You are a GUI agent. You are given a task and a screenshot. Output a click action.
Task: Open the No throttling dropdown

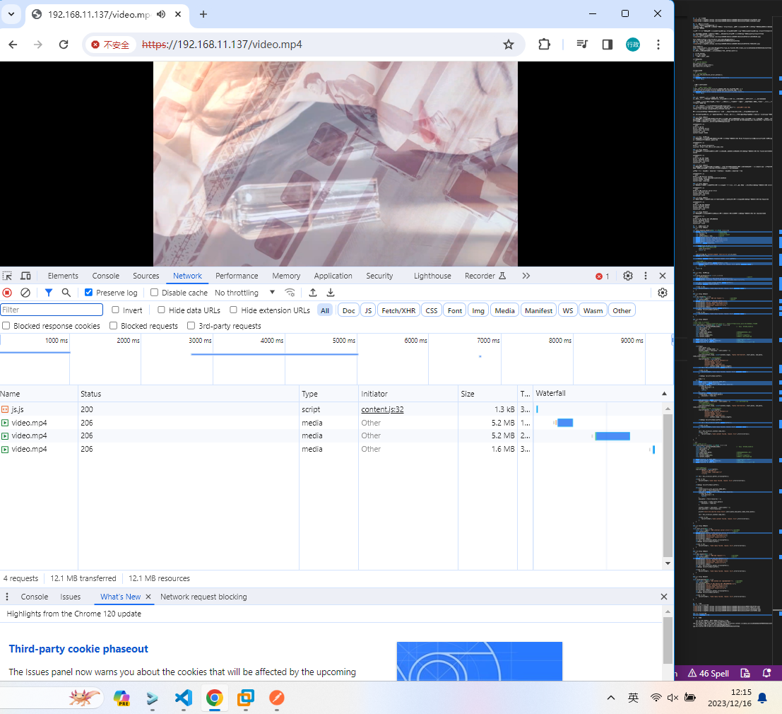click(x=245, y=293)
